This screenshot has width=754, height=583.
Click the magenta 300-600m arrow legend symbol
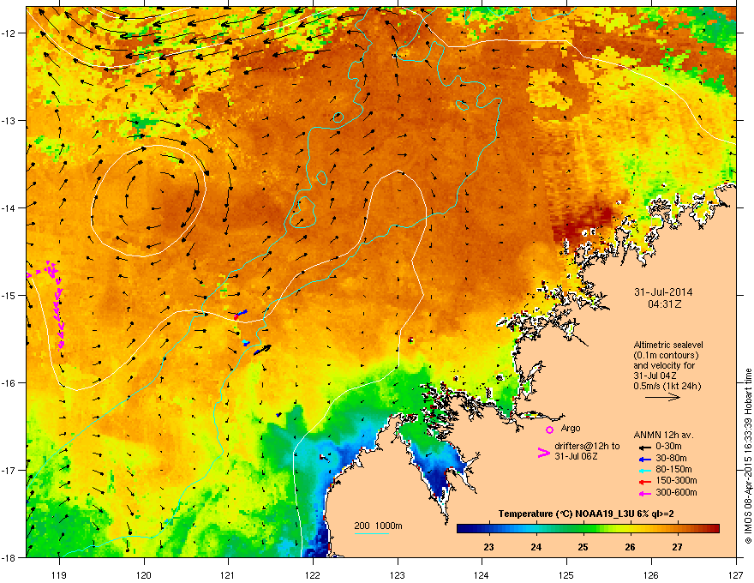643,493
